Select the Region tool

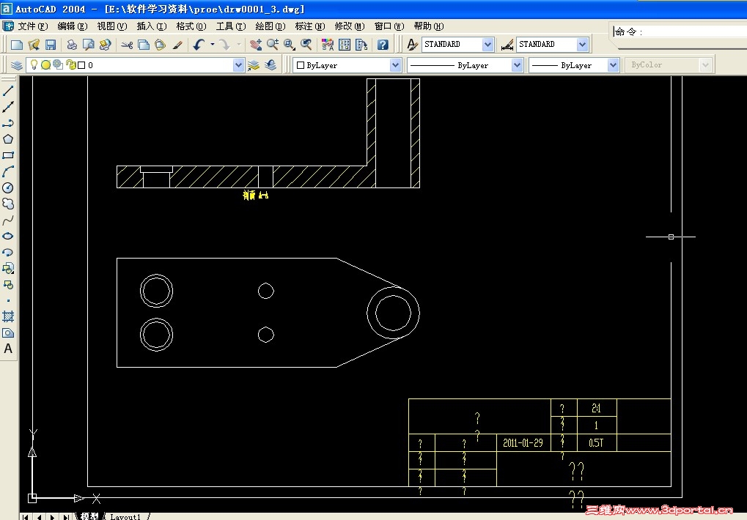(x=8, y=333)
